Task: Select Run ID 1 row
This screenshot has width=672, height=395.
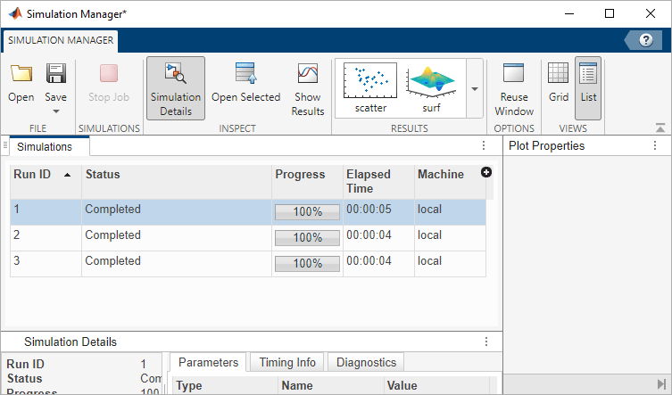Action: coord(248,212)
